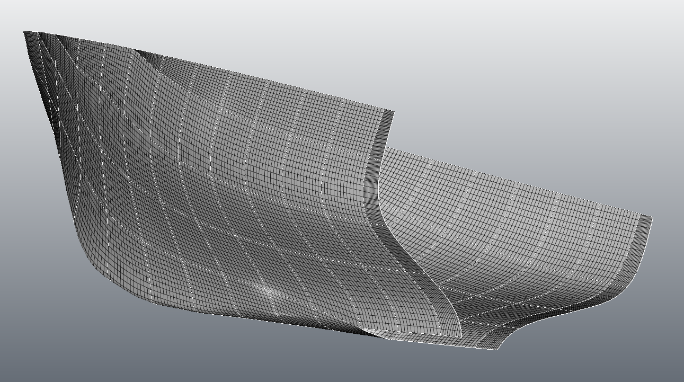This screenshot has height=382, width=684.
Task: Select the center of the forward hull mesh
Action: (223, 185)
